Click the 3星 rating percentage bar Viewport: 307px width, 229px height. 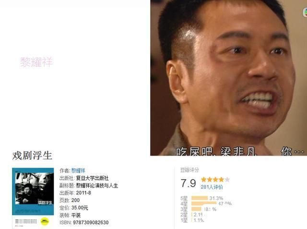click(196, 209)
